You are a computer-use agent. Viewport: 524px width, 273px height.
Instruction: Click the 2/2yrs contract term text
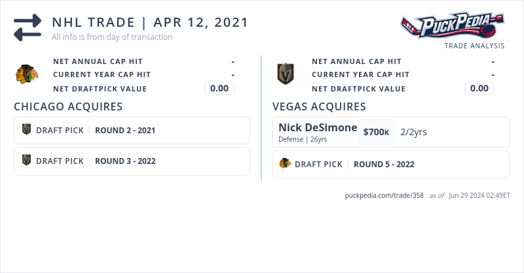pos(413,132)
